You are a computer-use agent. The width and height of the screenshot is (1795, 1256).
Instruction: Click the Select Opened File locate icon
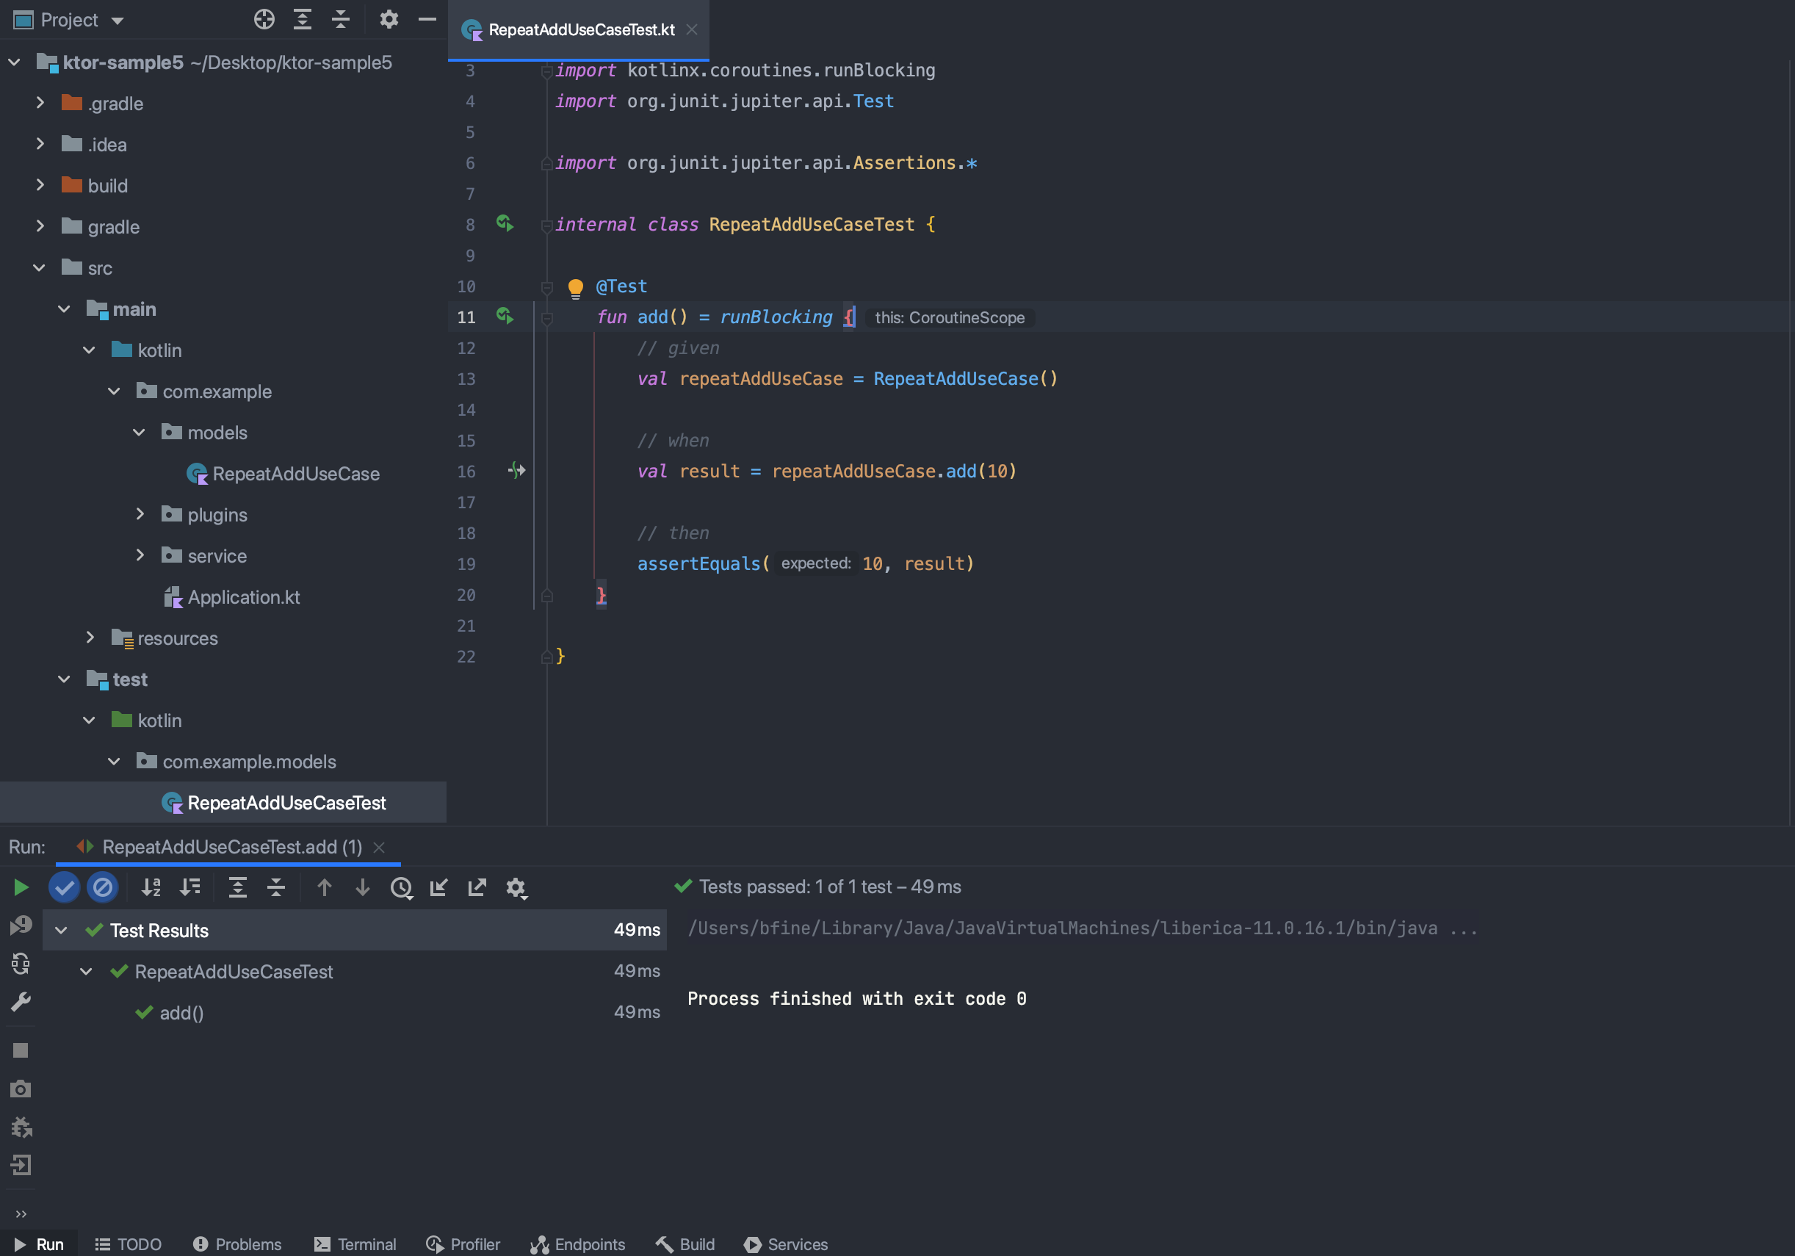tap(264, 20)
